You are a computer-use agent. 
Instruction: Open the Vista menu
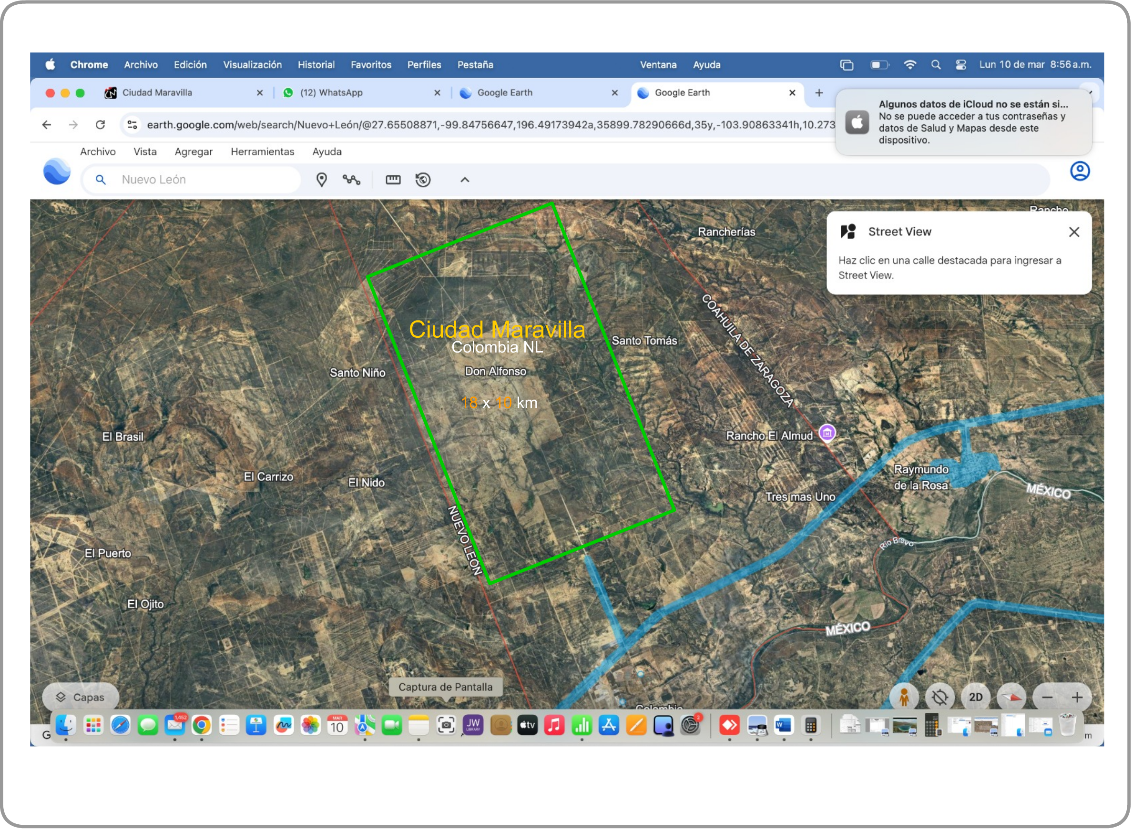pos(145,152)
